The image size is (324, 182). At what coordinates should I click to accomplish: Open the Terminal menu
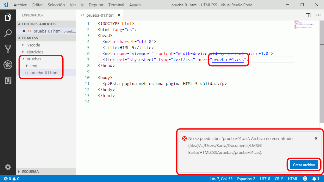(x=116, y=5)
